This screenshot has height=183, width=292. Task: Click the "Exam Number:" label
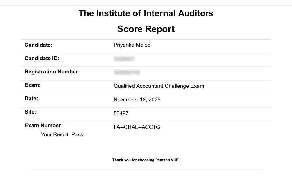pos(43,126)
